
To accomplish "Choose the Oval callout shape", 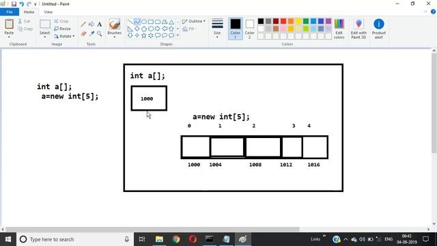I will 165,36.
